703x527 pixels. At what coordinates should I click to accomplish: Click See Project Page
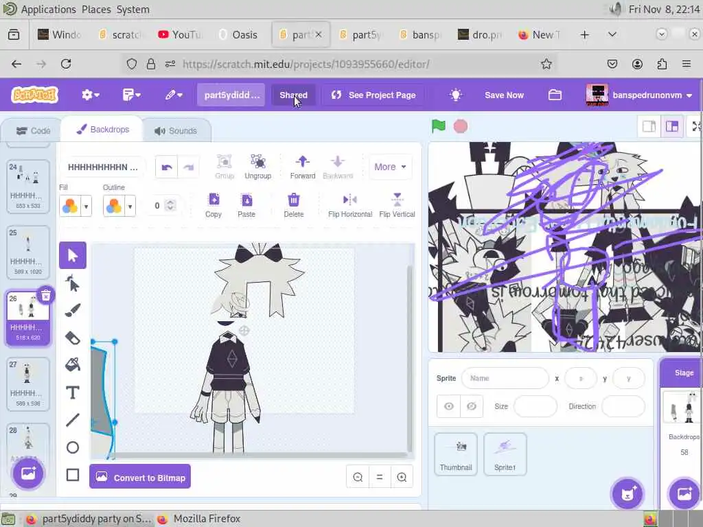pos(373,95)
